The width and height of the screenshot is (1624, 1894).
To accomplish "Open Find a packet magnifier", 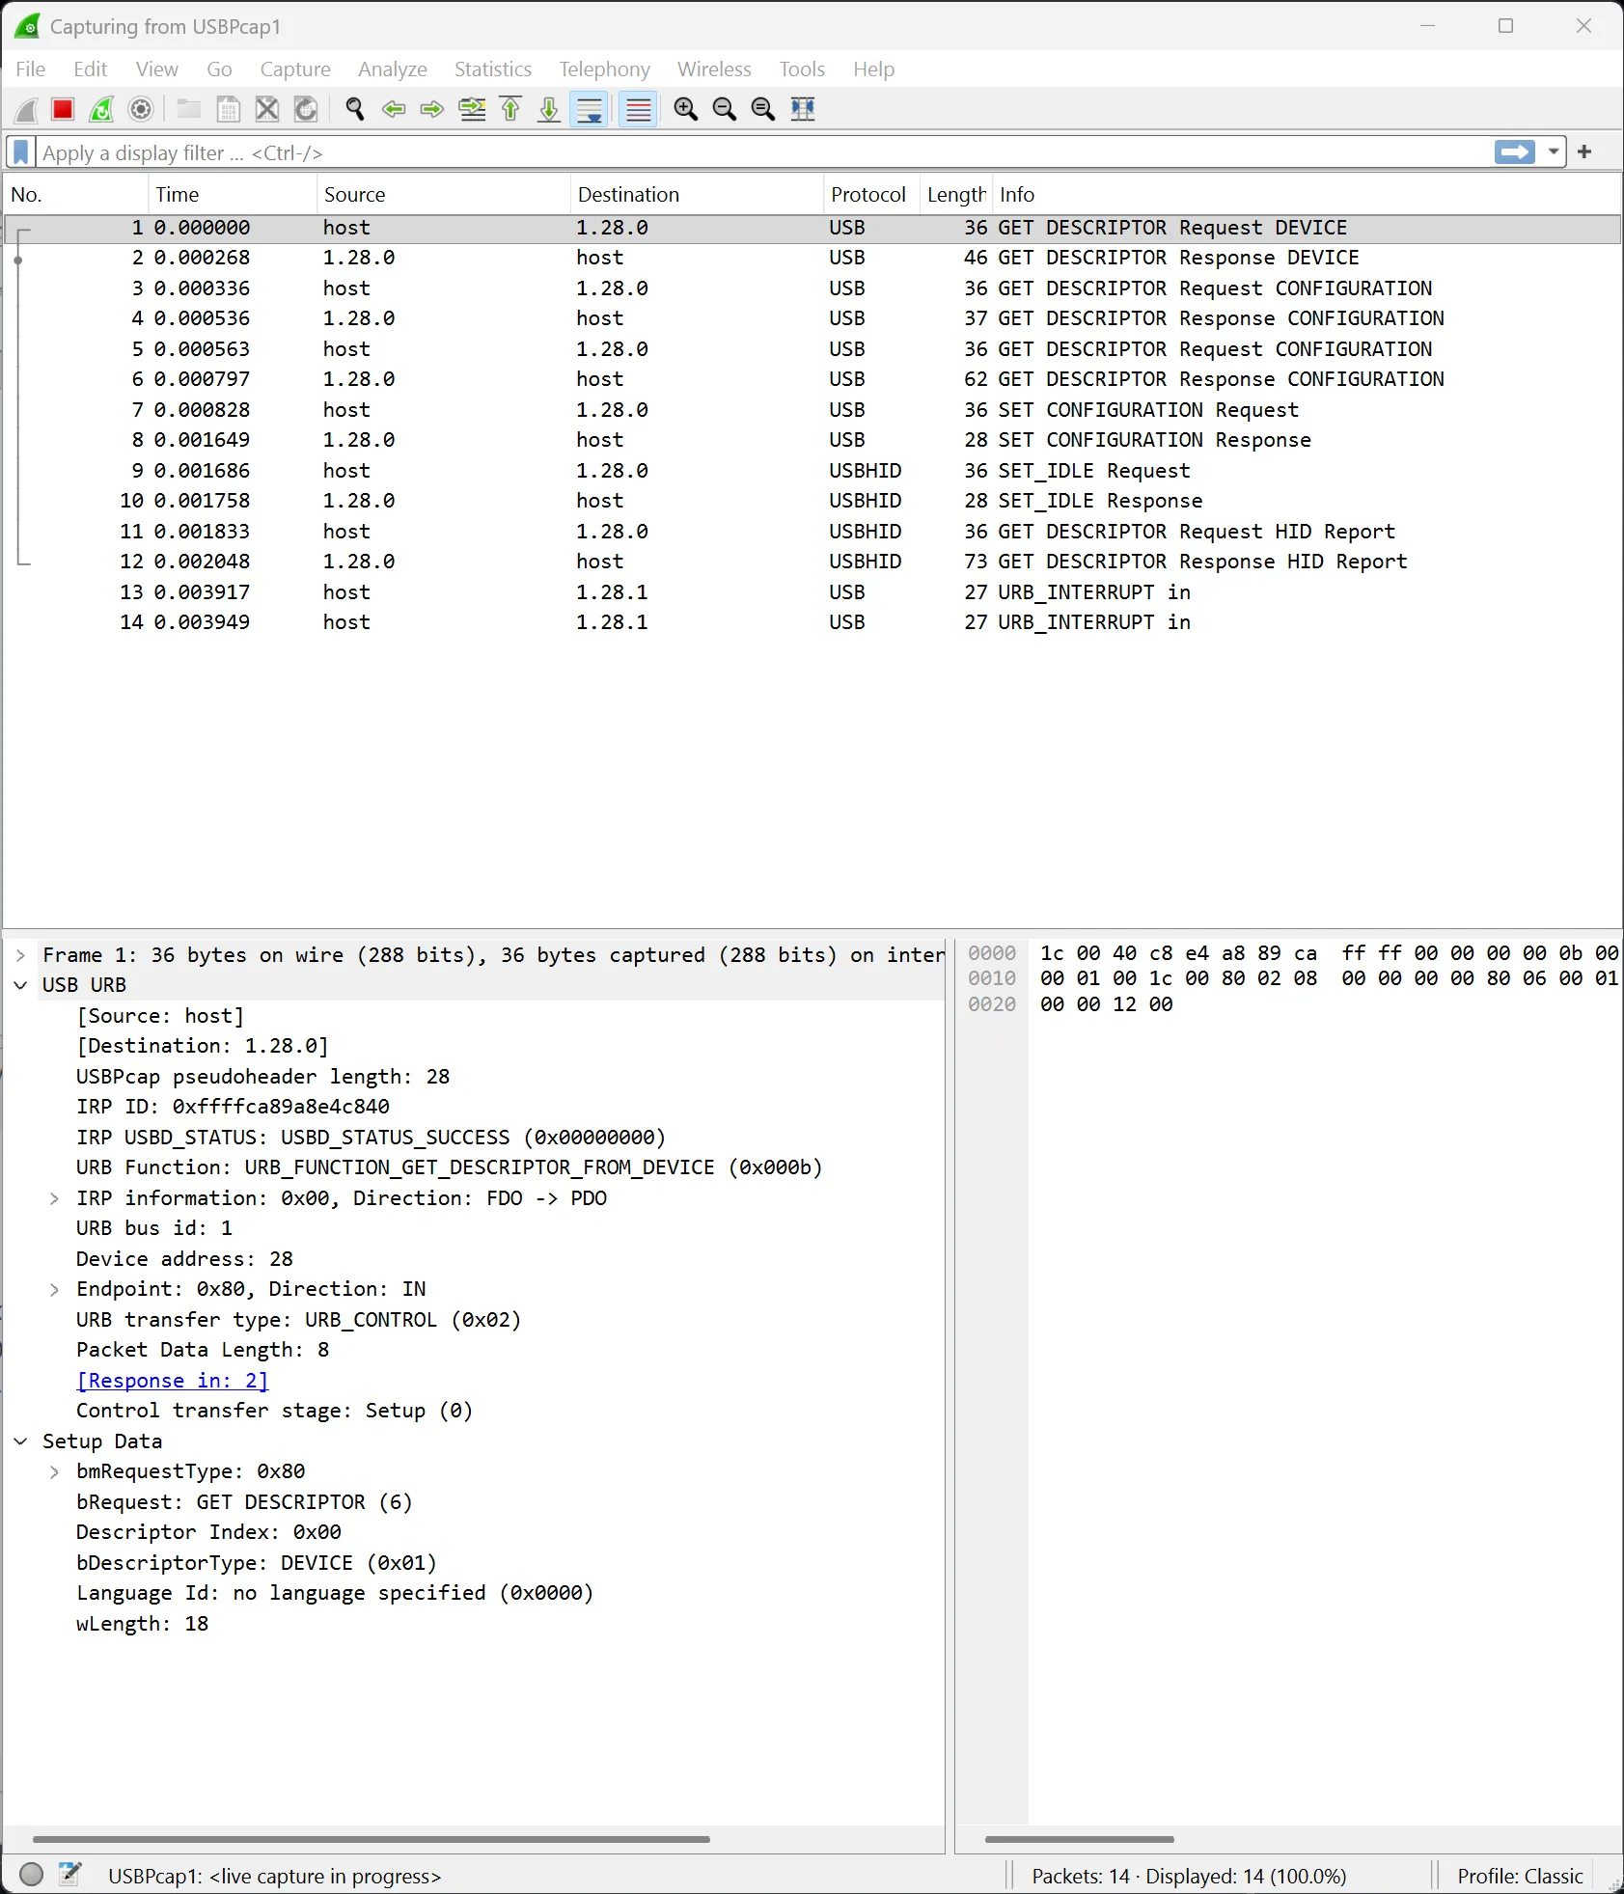I will [x=355, y=109].
